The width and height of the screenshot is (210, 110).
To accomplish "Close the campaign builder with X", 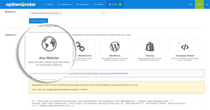I will [207, 4].
